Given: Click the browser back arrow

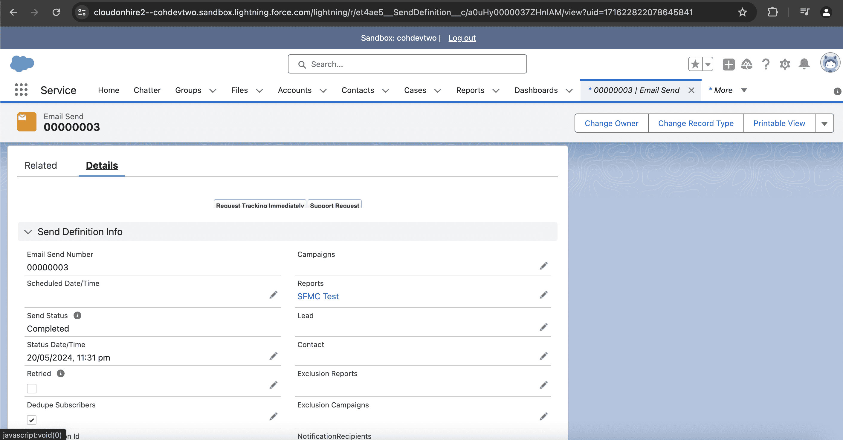Looking at the screenshot, I should [x=13, y=13].
